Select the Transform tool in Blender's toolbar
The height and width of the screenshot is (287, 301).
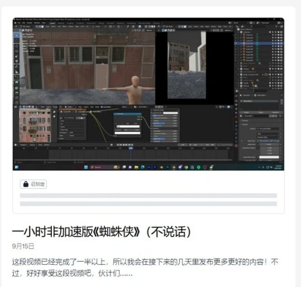tap(17, 61)
